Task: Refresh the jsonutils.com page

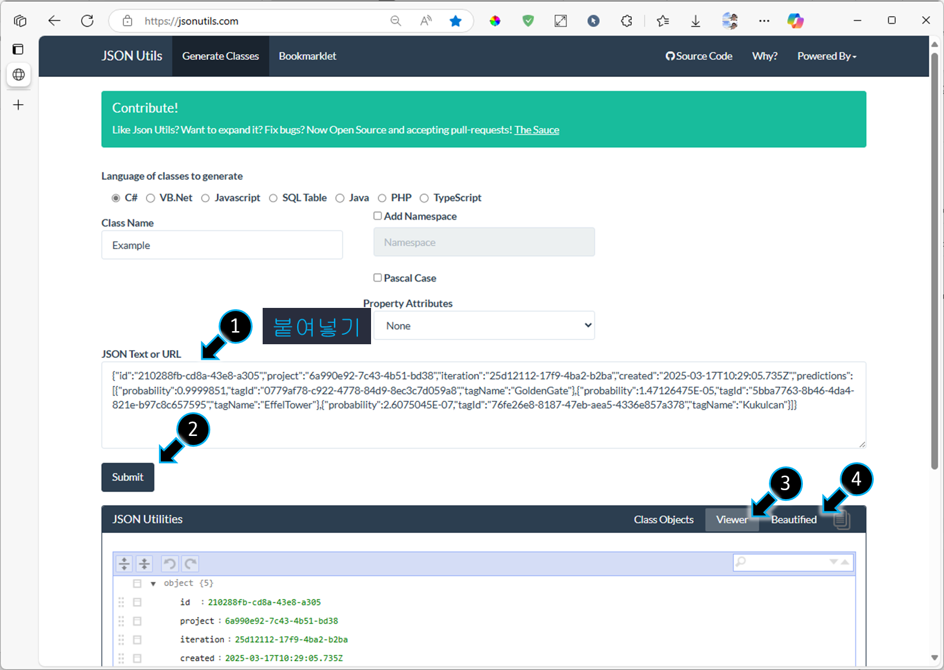Action: 88,21
